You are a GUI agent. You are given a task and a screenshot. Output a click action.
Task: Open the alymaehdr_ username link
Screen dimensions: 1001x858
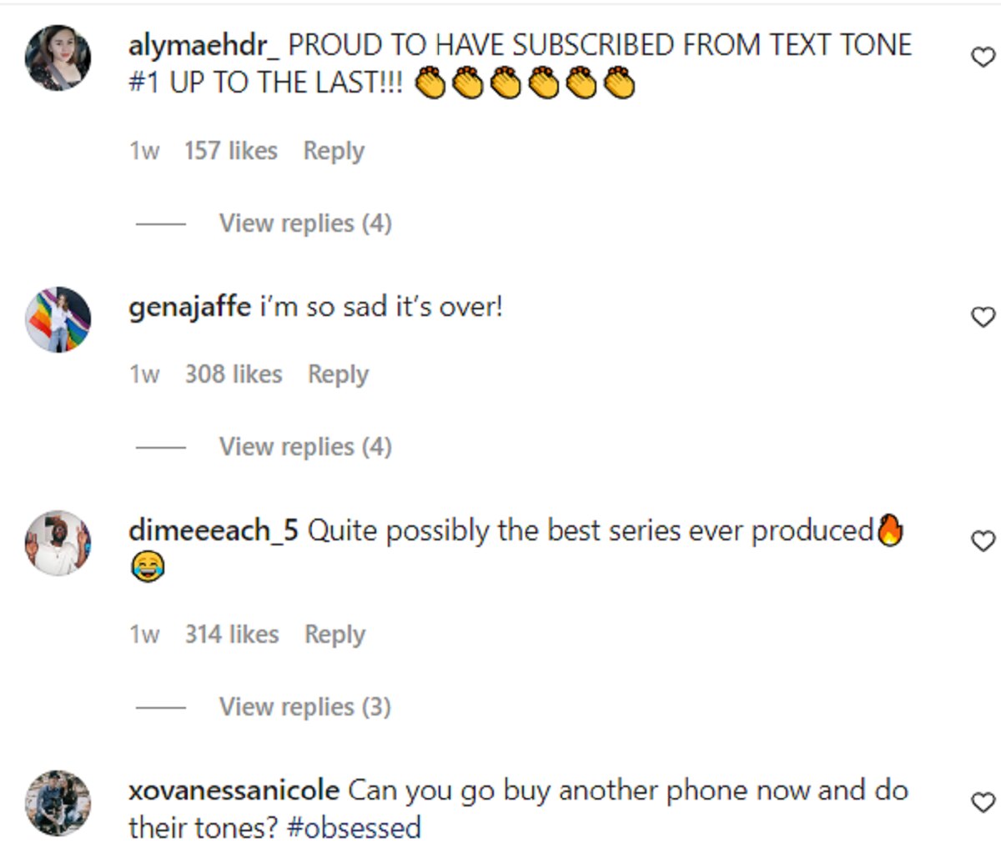(x=204, y=45)
